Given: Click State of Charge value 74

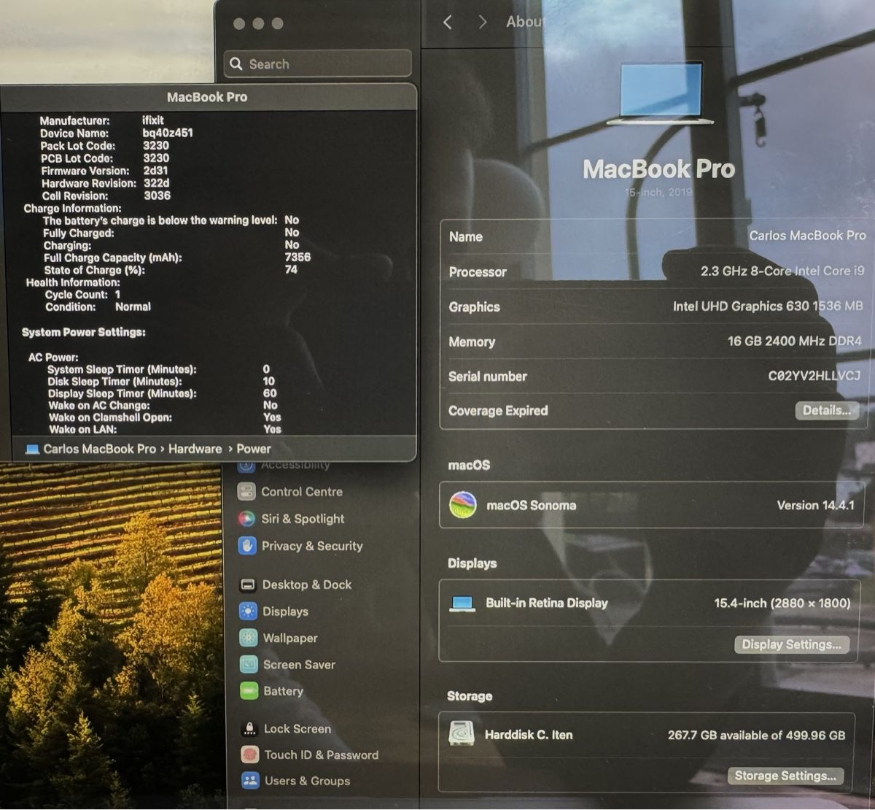Looking at the screenshot, I should click(291, 269).
